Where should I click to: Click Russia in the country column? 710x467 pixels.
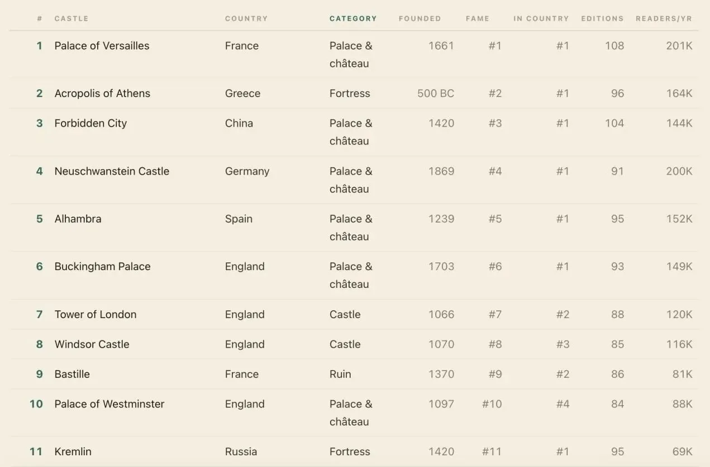[241, 451]
